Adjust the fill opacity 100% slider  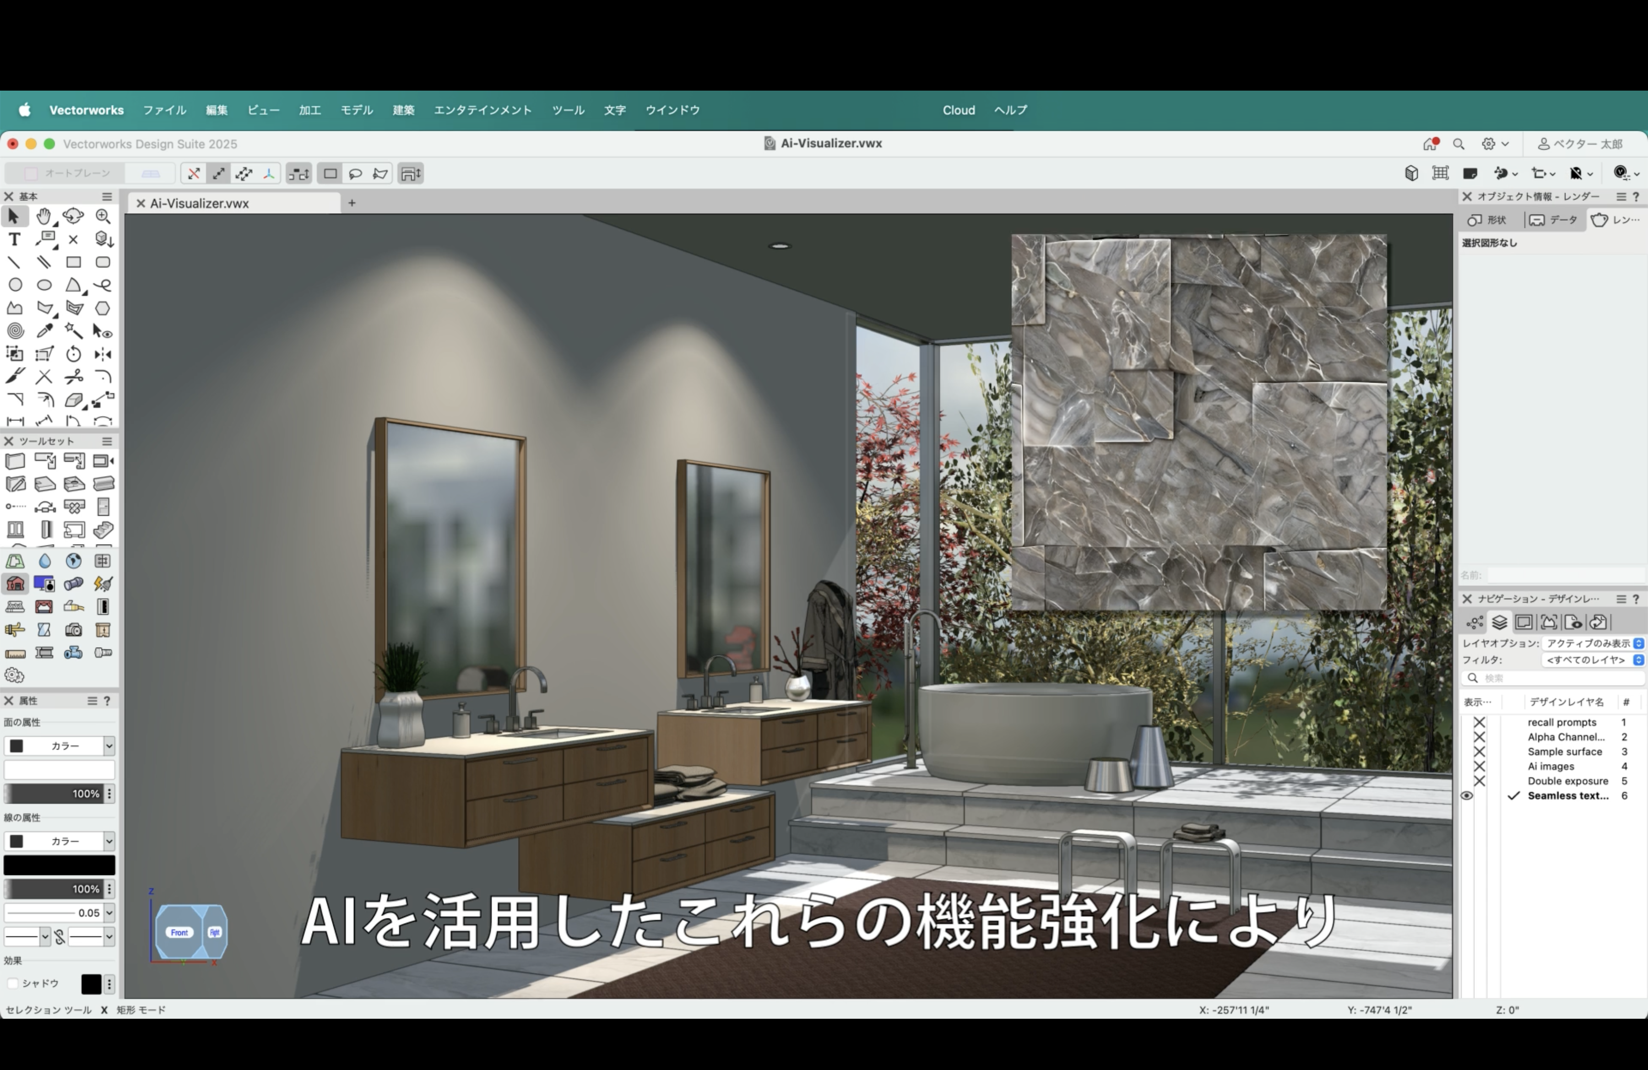pyautogui.click(x=53, y=794)
